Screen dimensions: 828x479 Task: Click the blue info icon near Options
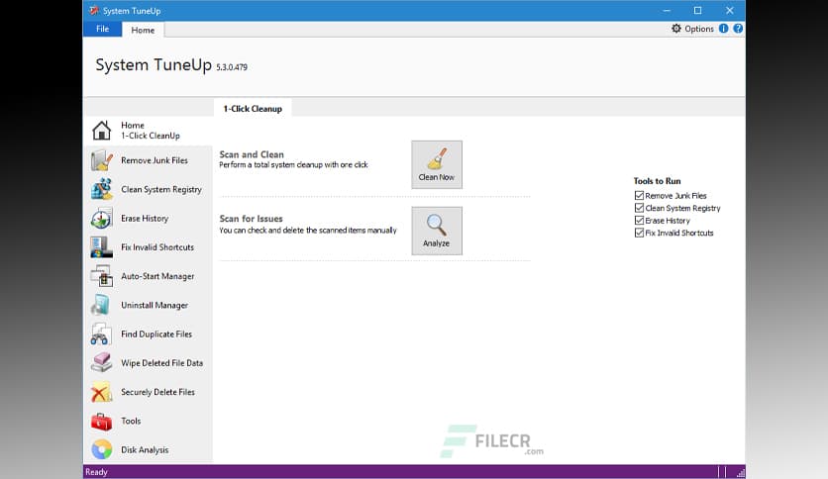click(723, 29)
